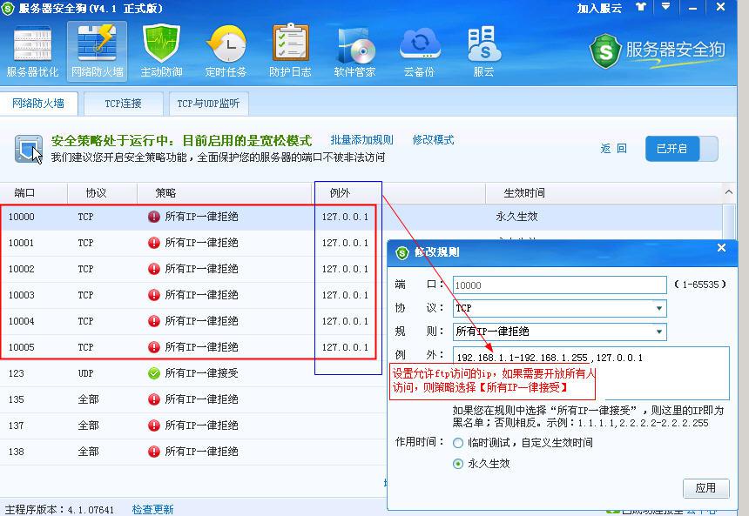Select the port 10000 row
749x516 pixels.
click(x=361, y=217)
